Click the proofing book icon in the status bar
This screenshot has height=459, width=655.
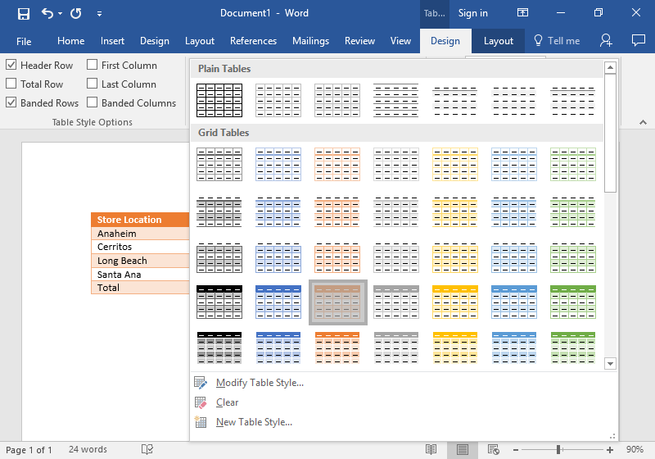pos(147,449)
